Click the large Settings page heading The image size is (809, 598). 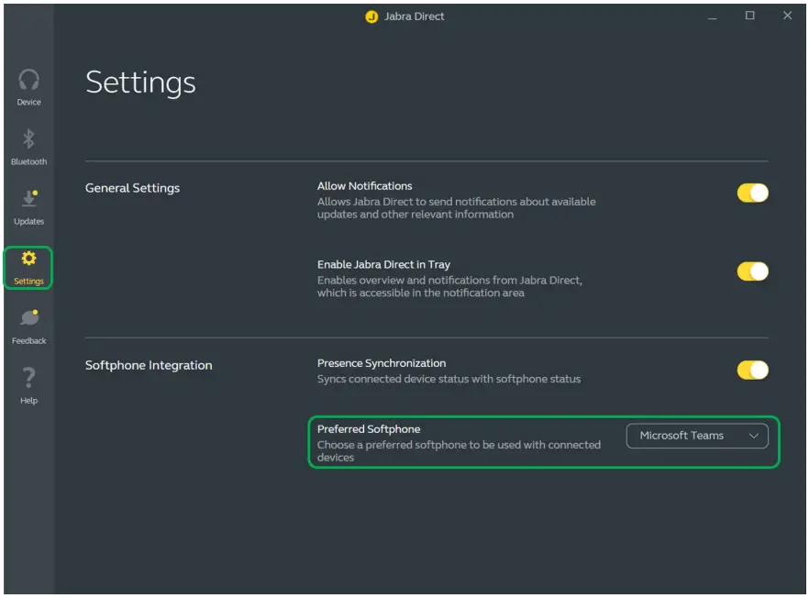140,83
